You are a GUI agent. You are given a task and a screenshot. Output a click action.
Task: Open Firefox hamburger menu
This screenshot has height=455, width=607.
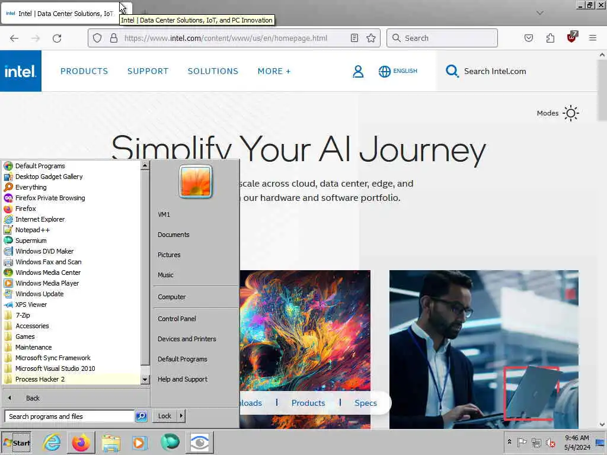pyautogui.click(x=593, y=38)
